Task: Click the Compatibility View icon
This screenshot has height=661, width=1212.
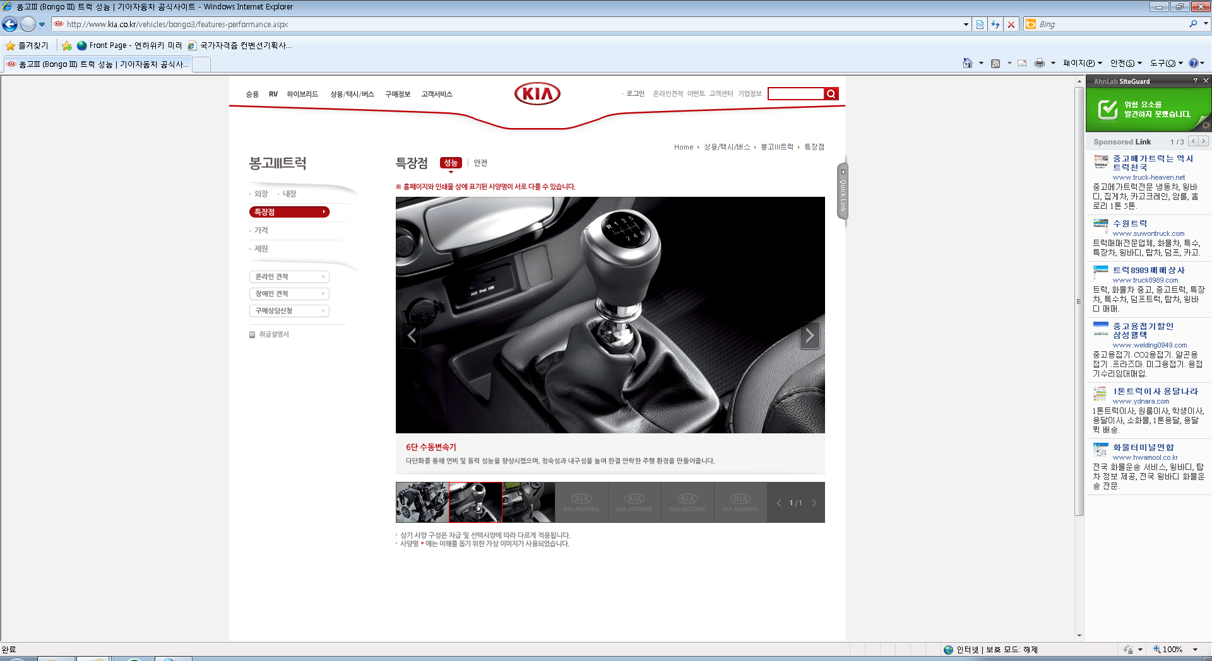Action: tap(980, 25)
